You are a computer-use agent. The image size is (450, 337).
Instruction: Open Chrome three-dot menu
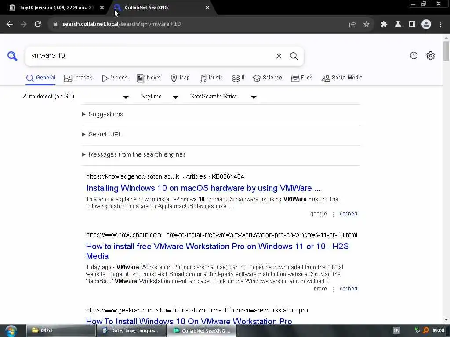click(x=440, y=25)
